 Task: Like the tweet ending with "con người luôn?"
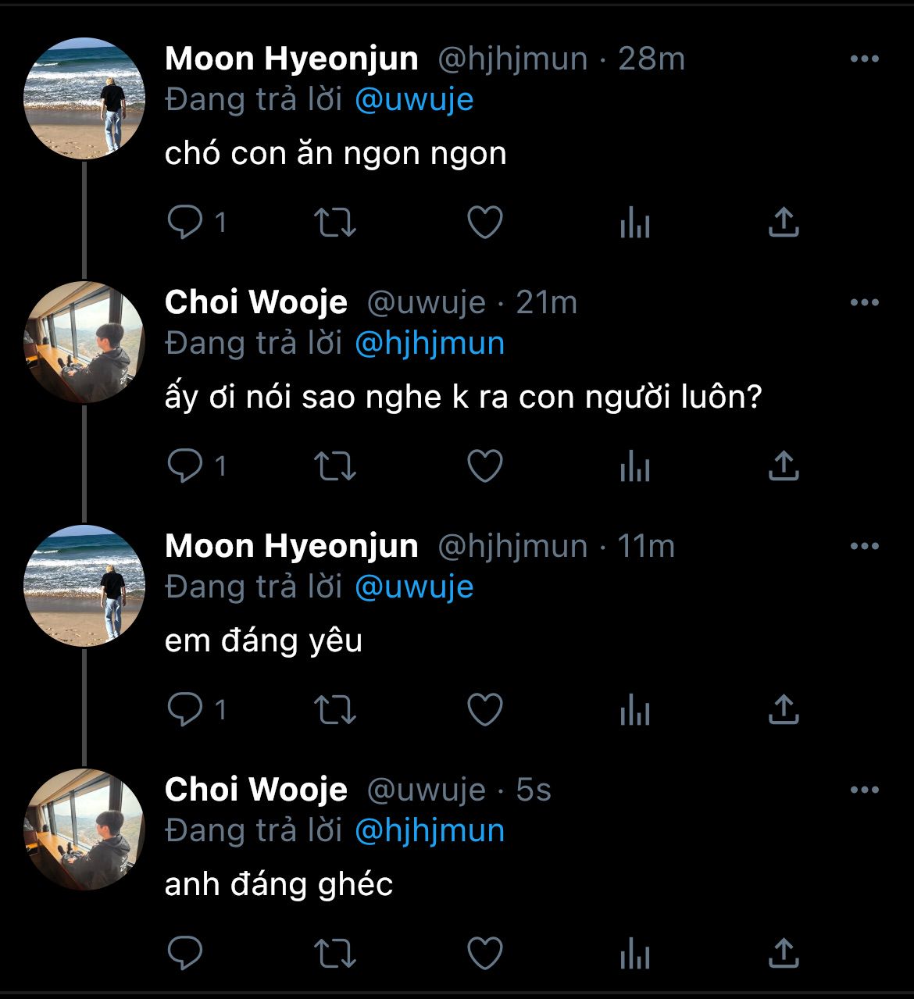point(484,467)
